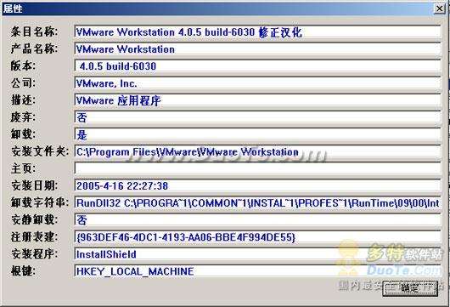The width and height of the screenshot is (450, 307).
Task: Focus the 公司 field VMware, Inc.
Action: [x=257, y=83]
